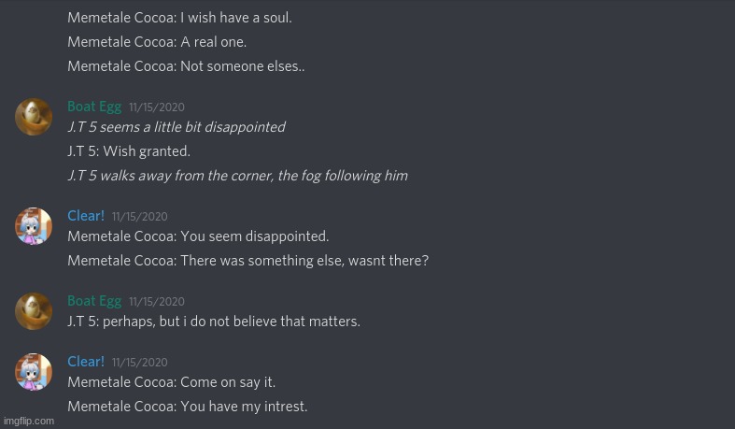Screen dimensions: 735x429
Task: Click the Clear! username above "Come on say it."
Action: point(86,362)
